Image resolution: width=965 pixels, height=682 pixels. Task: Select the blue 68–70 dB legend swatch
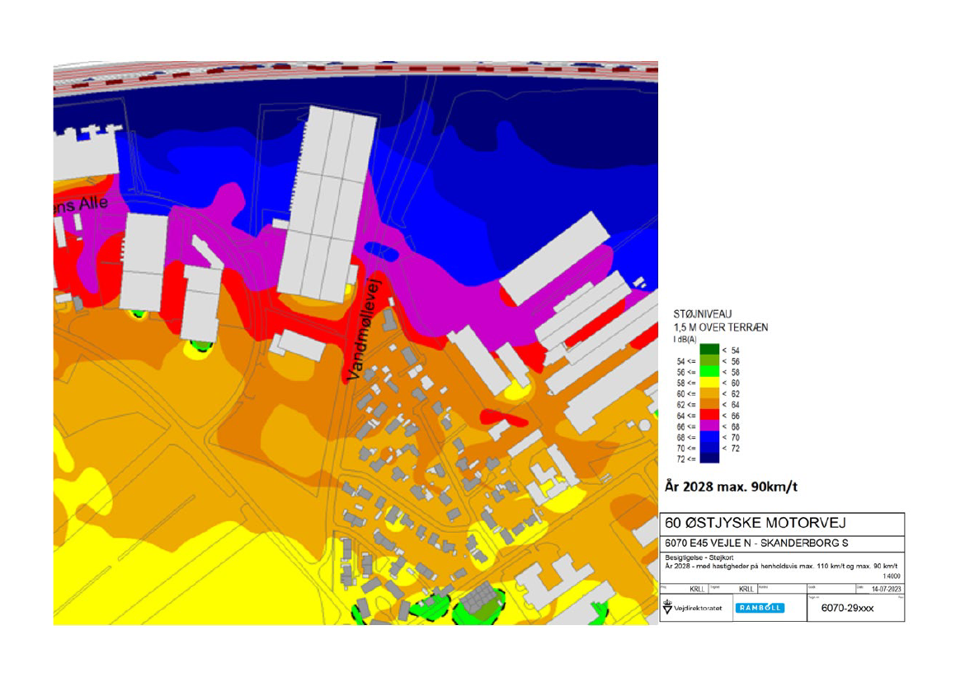point(709,436)
